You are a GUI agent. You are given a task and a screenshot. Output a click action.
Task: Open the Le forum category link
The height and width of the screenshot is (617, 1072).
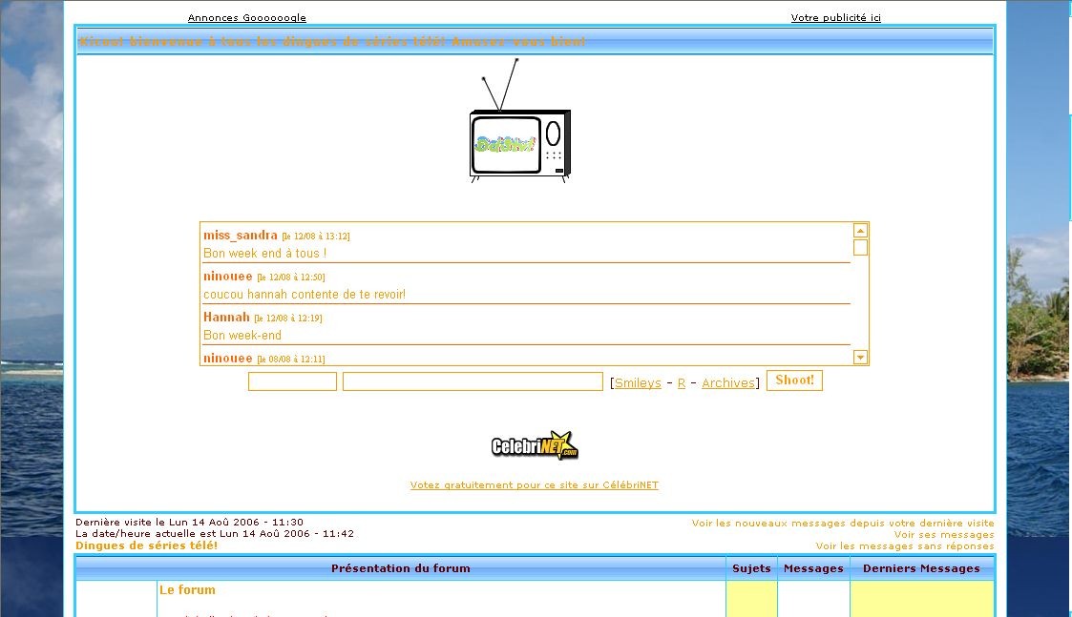[x=187, y=589]
